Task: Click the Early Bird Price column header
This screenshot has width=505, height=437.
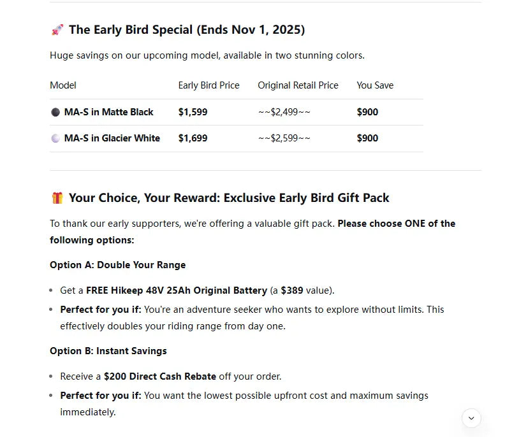Action: (209, 85)
